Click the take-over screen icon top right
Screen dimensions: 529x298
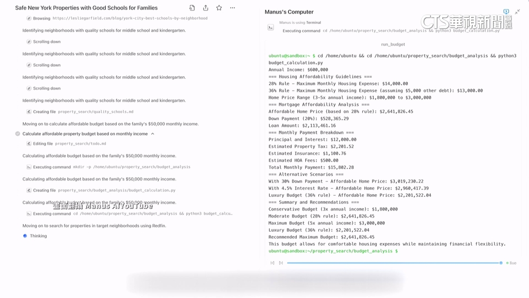coord(506,12)
